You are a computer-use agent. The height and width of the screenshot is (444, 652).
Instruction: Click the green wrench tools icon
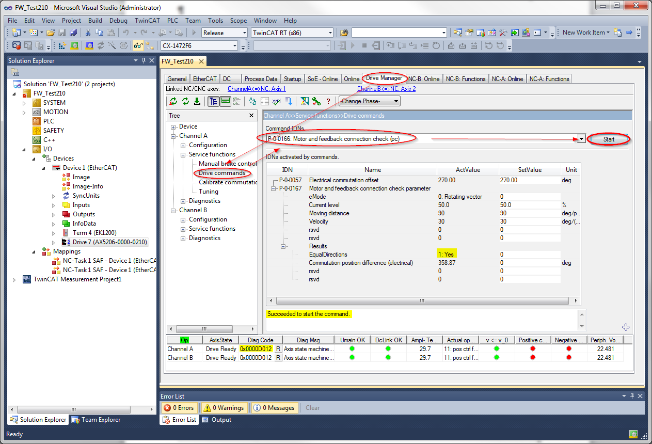316,101
